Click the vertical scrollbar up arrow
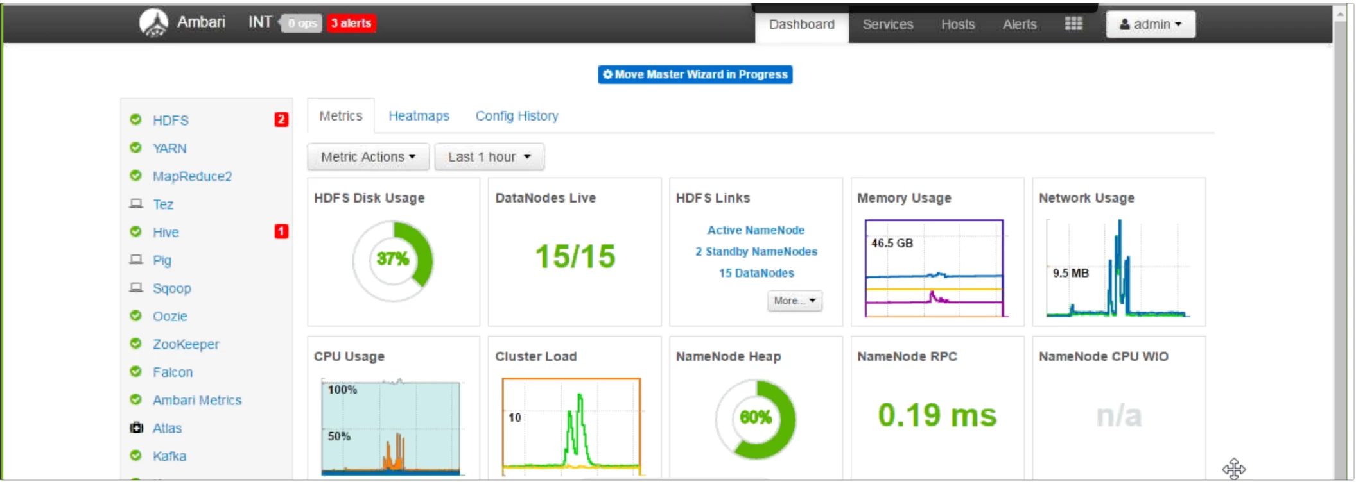The width and height of the screenshot is (1356, 482). pyautogui.click(x=1341, y=14)
